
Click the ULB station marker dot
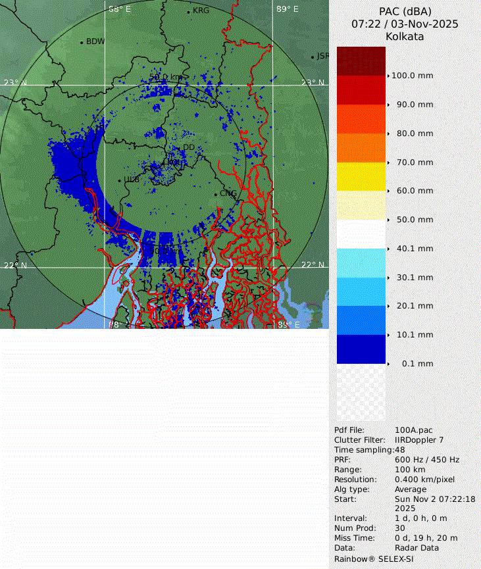coord(119,180)
